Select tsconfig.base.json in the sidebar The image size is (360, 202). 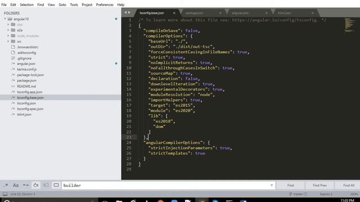pyautogui.click(x=30, y=98)
